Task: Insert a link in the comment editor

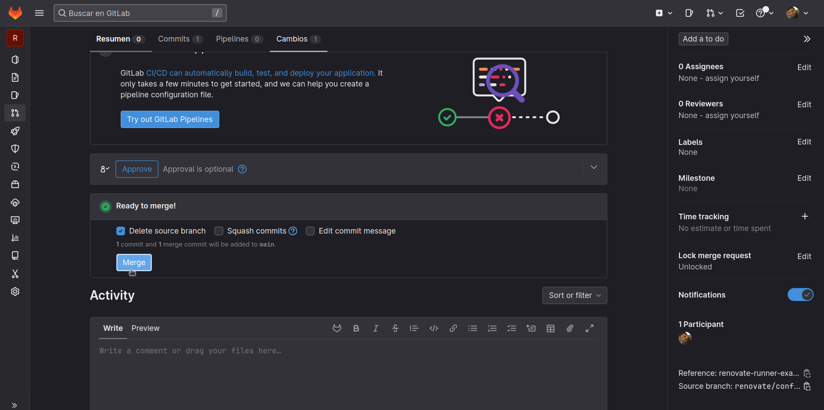Action: pyautogui.click(x=453, y=328)
